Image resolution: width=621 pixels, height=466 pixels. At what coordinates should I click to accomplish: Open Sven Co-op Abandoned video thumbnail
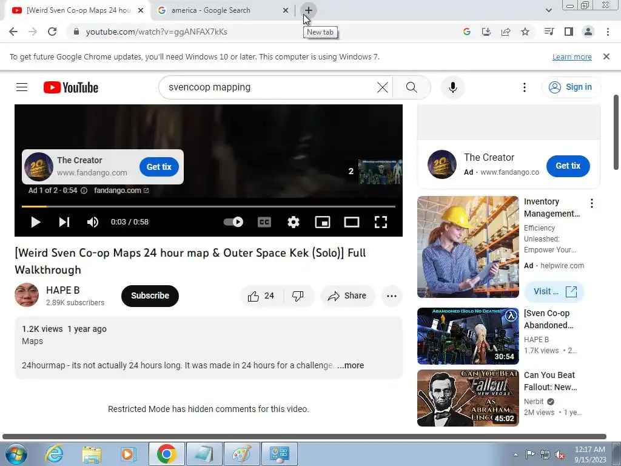[468, 336]
